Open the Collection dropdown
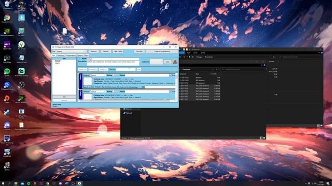 click(156, 62)
